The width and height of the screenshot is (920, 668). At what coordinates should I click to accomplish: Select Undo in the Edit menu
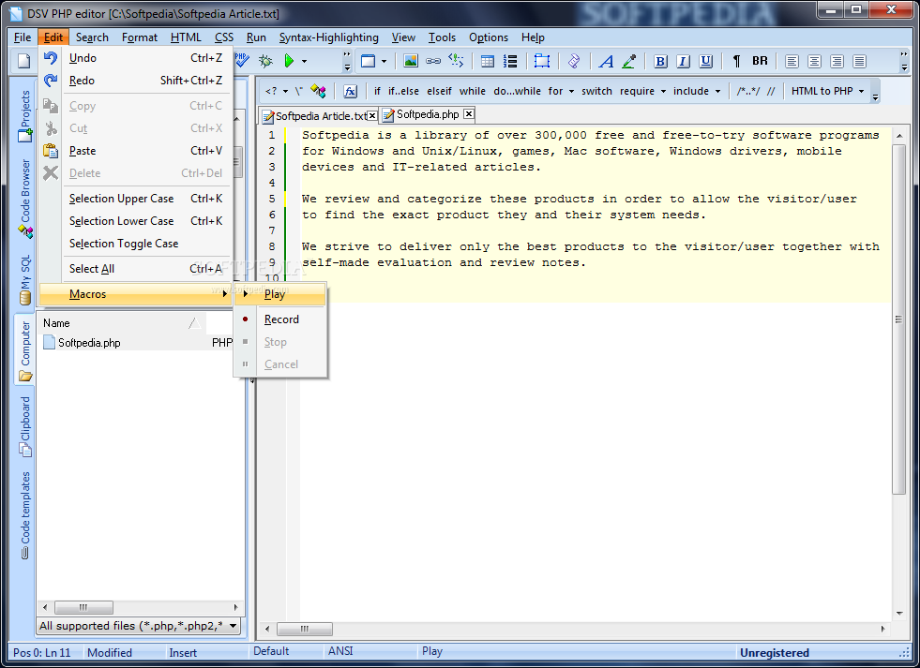click(x=136, y=58)
